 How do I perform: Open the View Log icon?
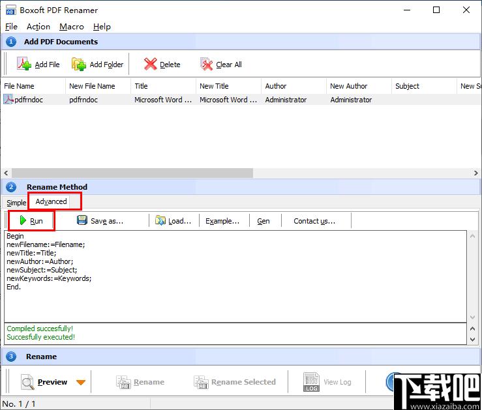coord(311,382)
